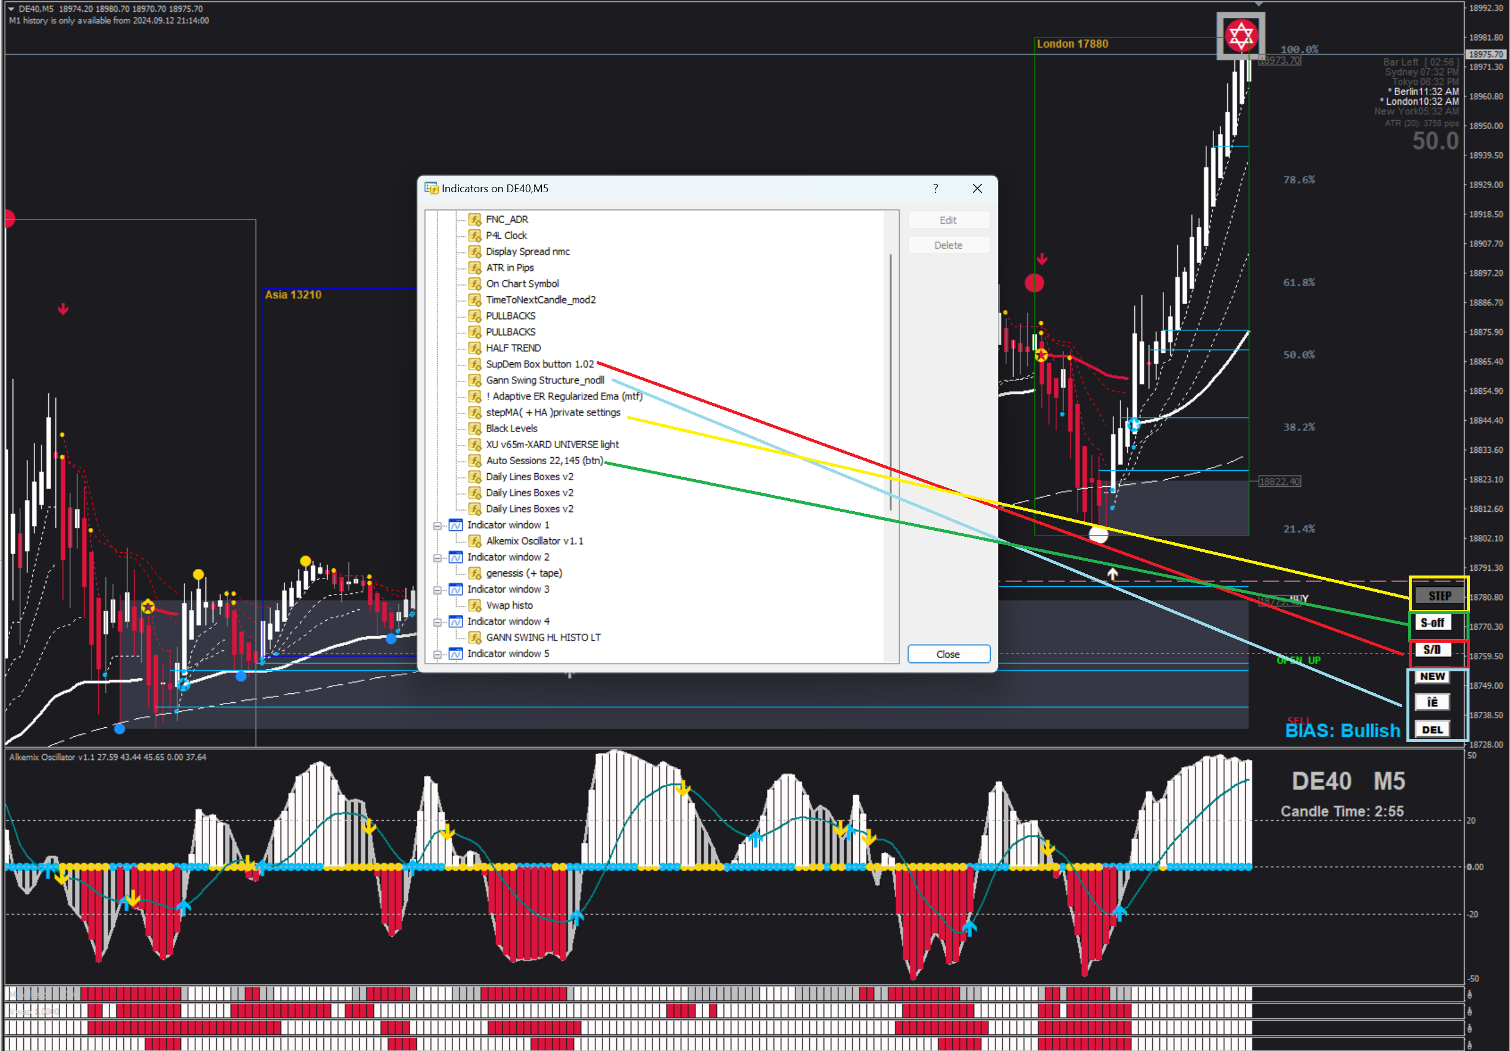Collapse Indicator window 5 tree node
Viewport: 1510px width, 1051px height.
pyautogui.click(x=438, y=655)
